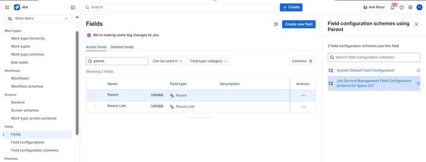Click the Parent Link field name
Screen dimensions: 426x162
pos(116,106)
